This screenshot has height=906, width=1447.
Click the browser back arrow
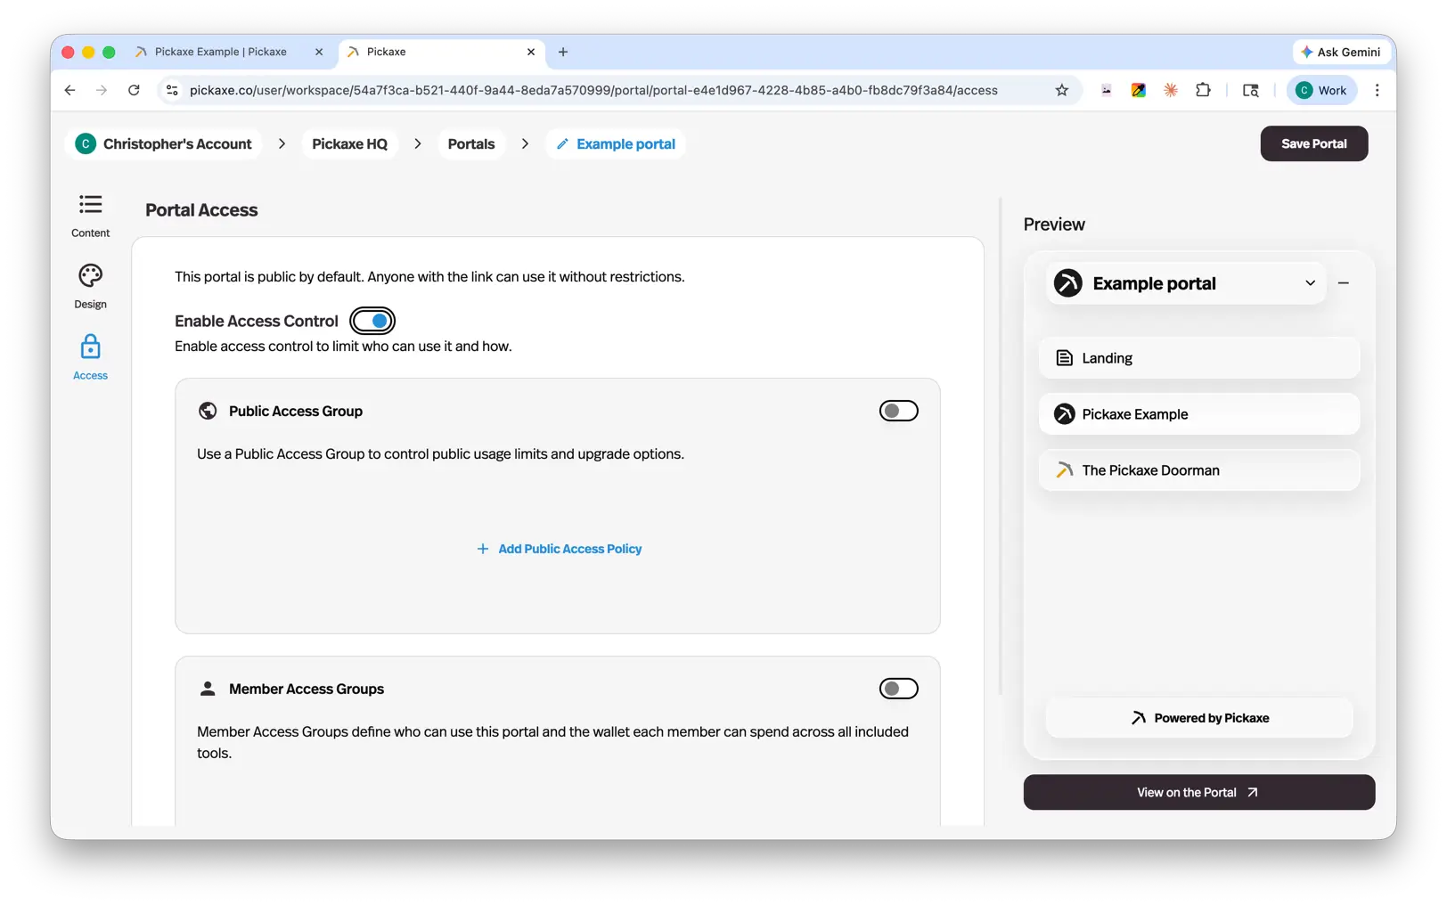coord(69,90)
